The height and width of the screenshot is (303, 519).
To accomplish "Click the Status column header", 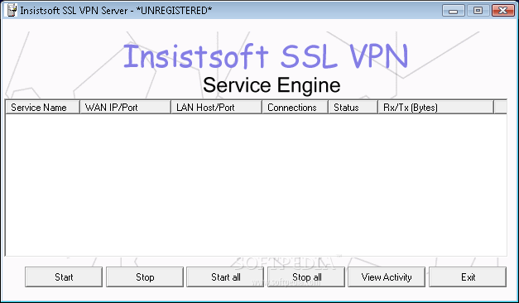I will tap(353, 108).
